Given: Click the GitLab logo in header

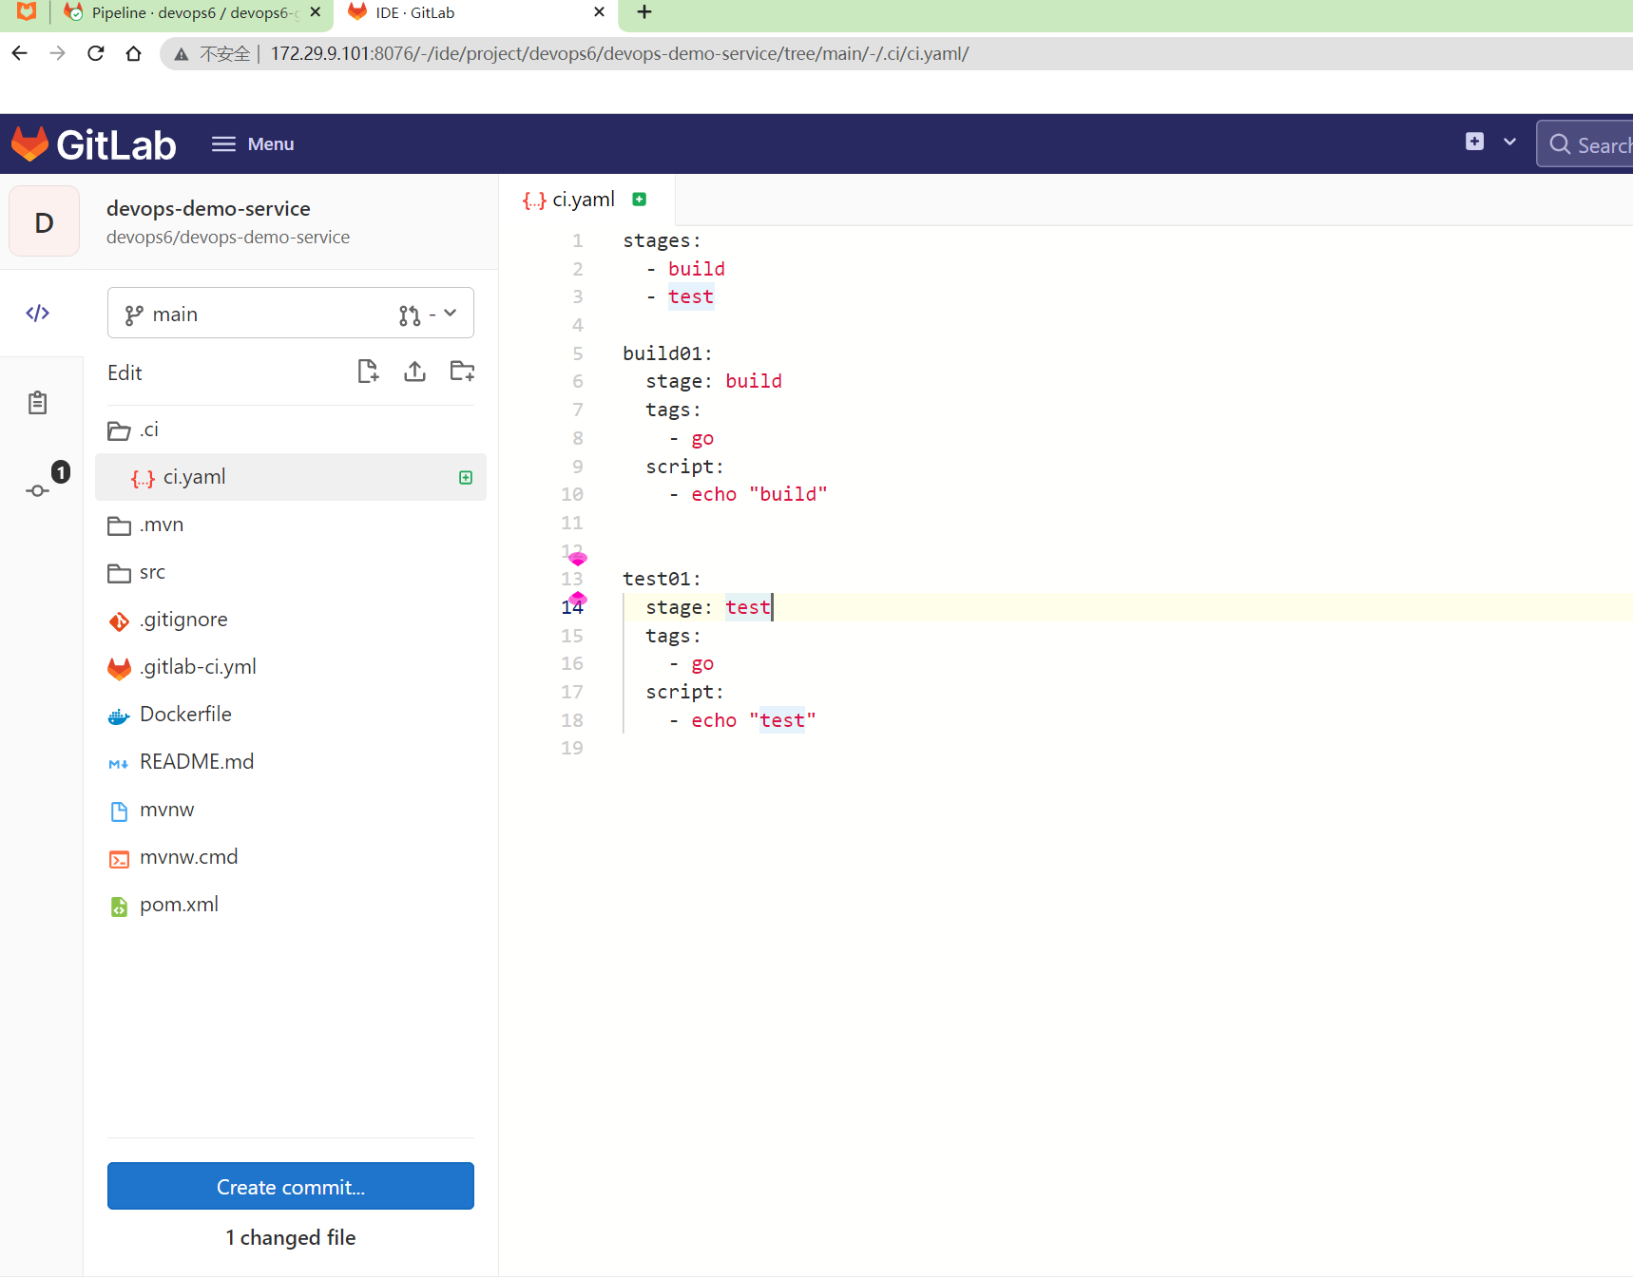Looking at the screenshot, I should pos(93,144).
